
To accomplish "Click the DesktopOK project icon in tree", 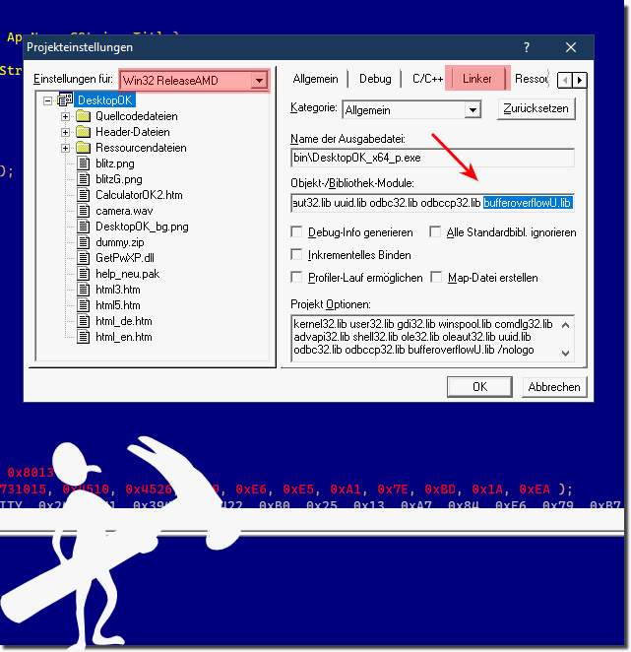I will 65,100.
